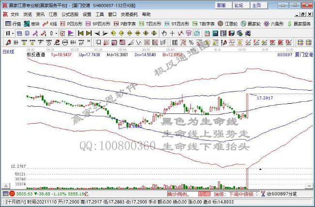The width and height of the screenshot is (315, 207).
Task: Open the 交易委托 menu
Action: 129,15
